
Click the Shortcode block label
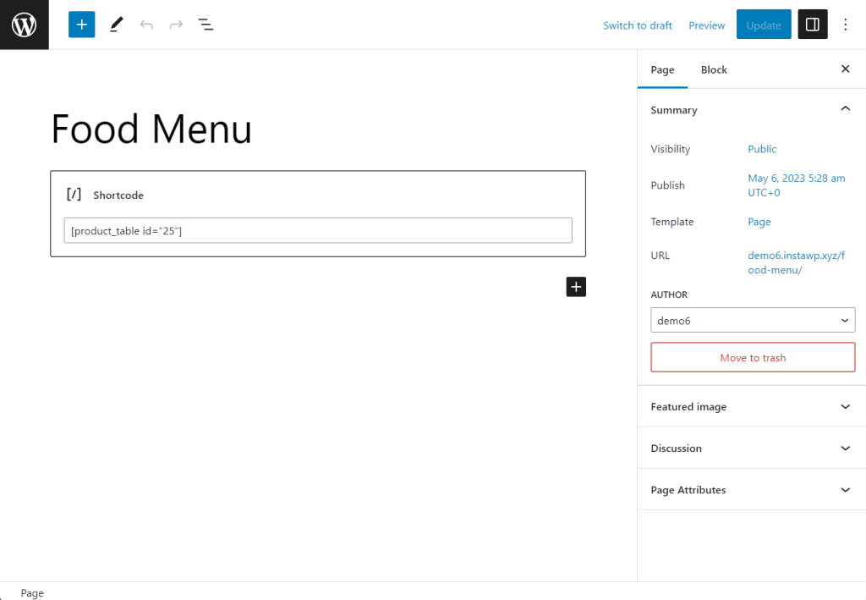pos(118,195)
